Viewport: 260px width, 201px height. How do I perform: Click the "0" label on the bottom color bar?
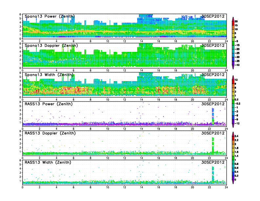pyautogui.click(x=235, y=180)
